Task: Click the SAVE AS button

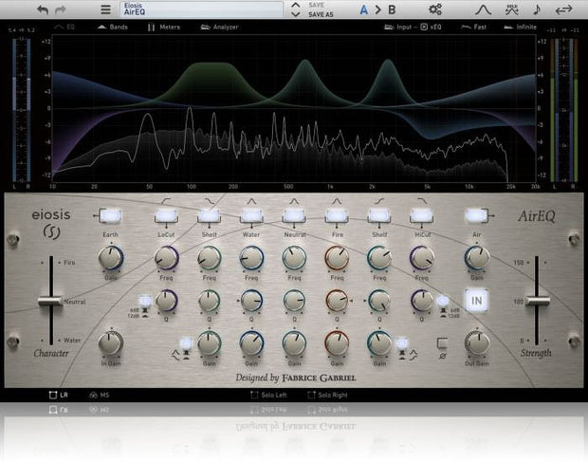Action: (321, 14)
